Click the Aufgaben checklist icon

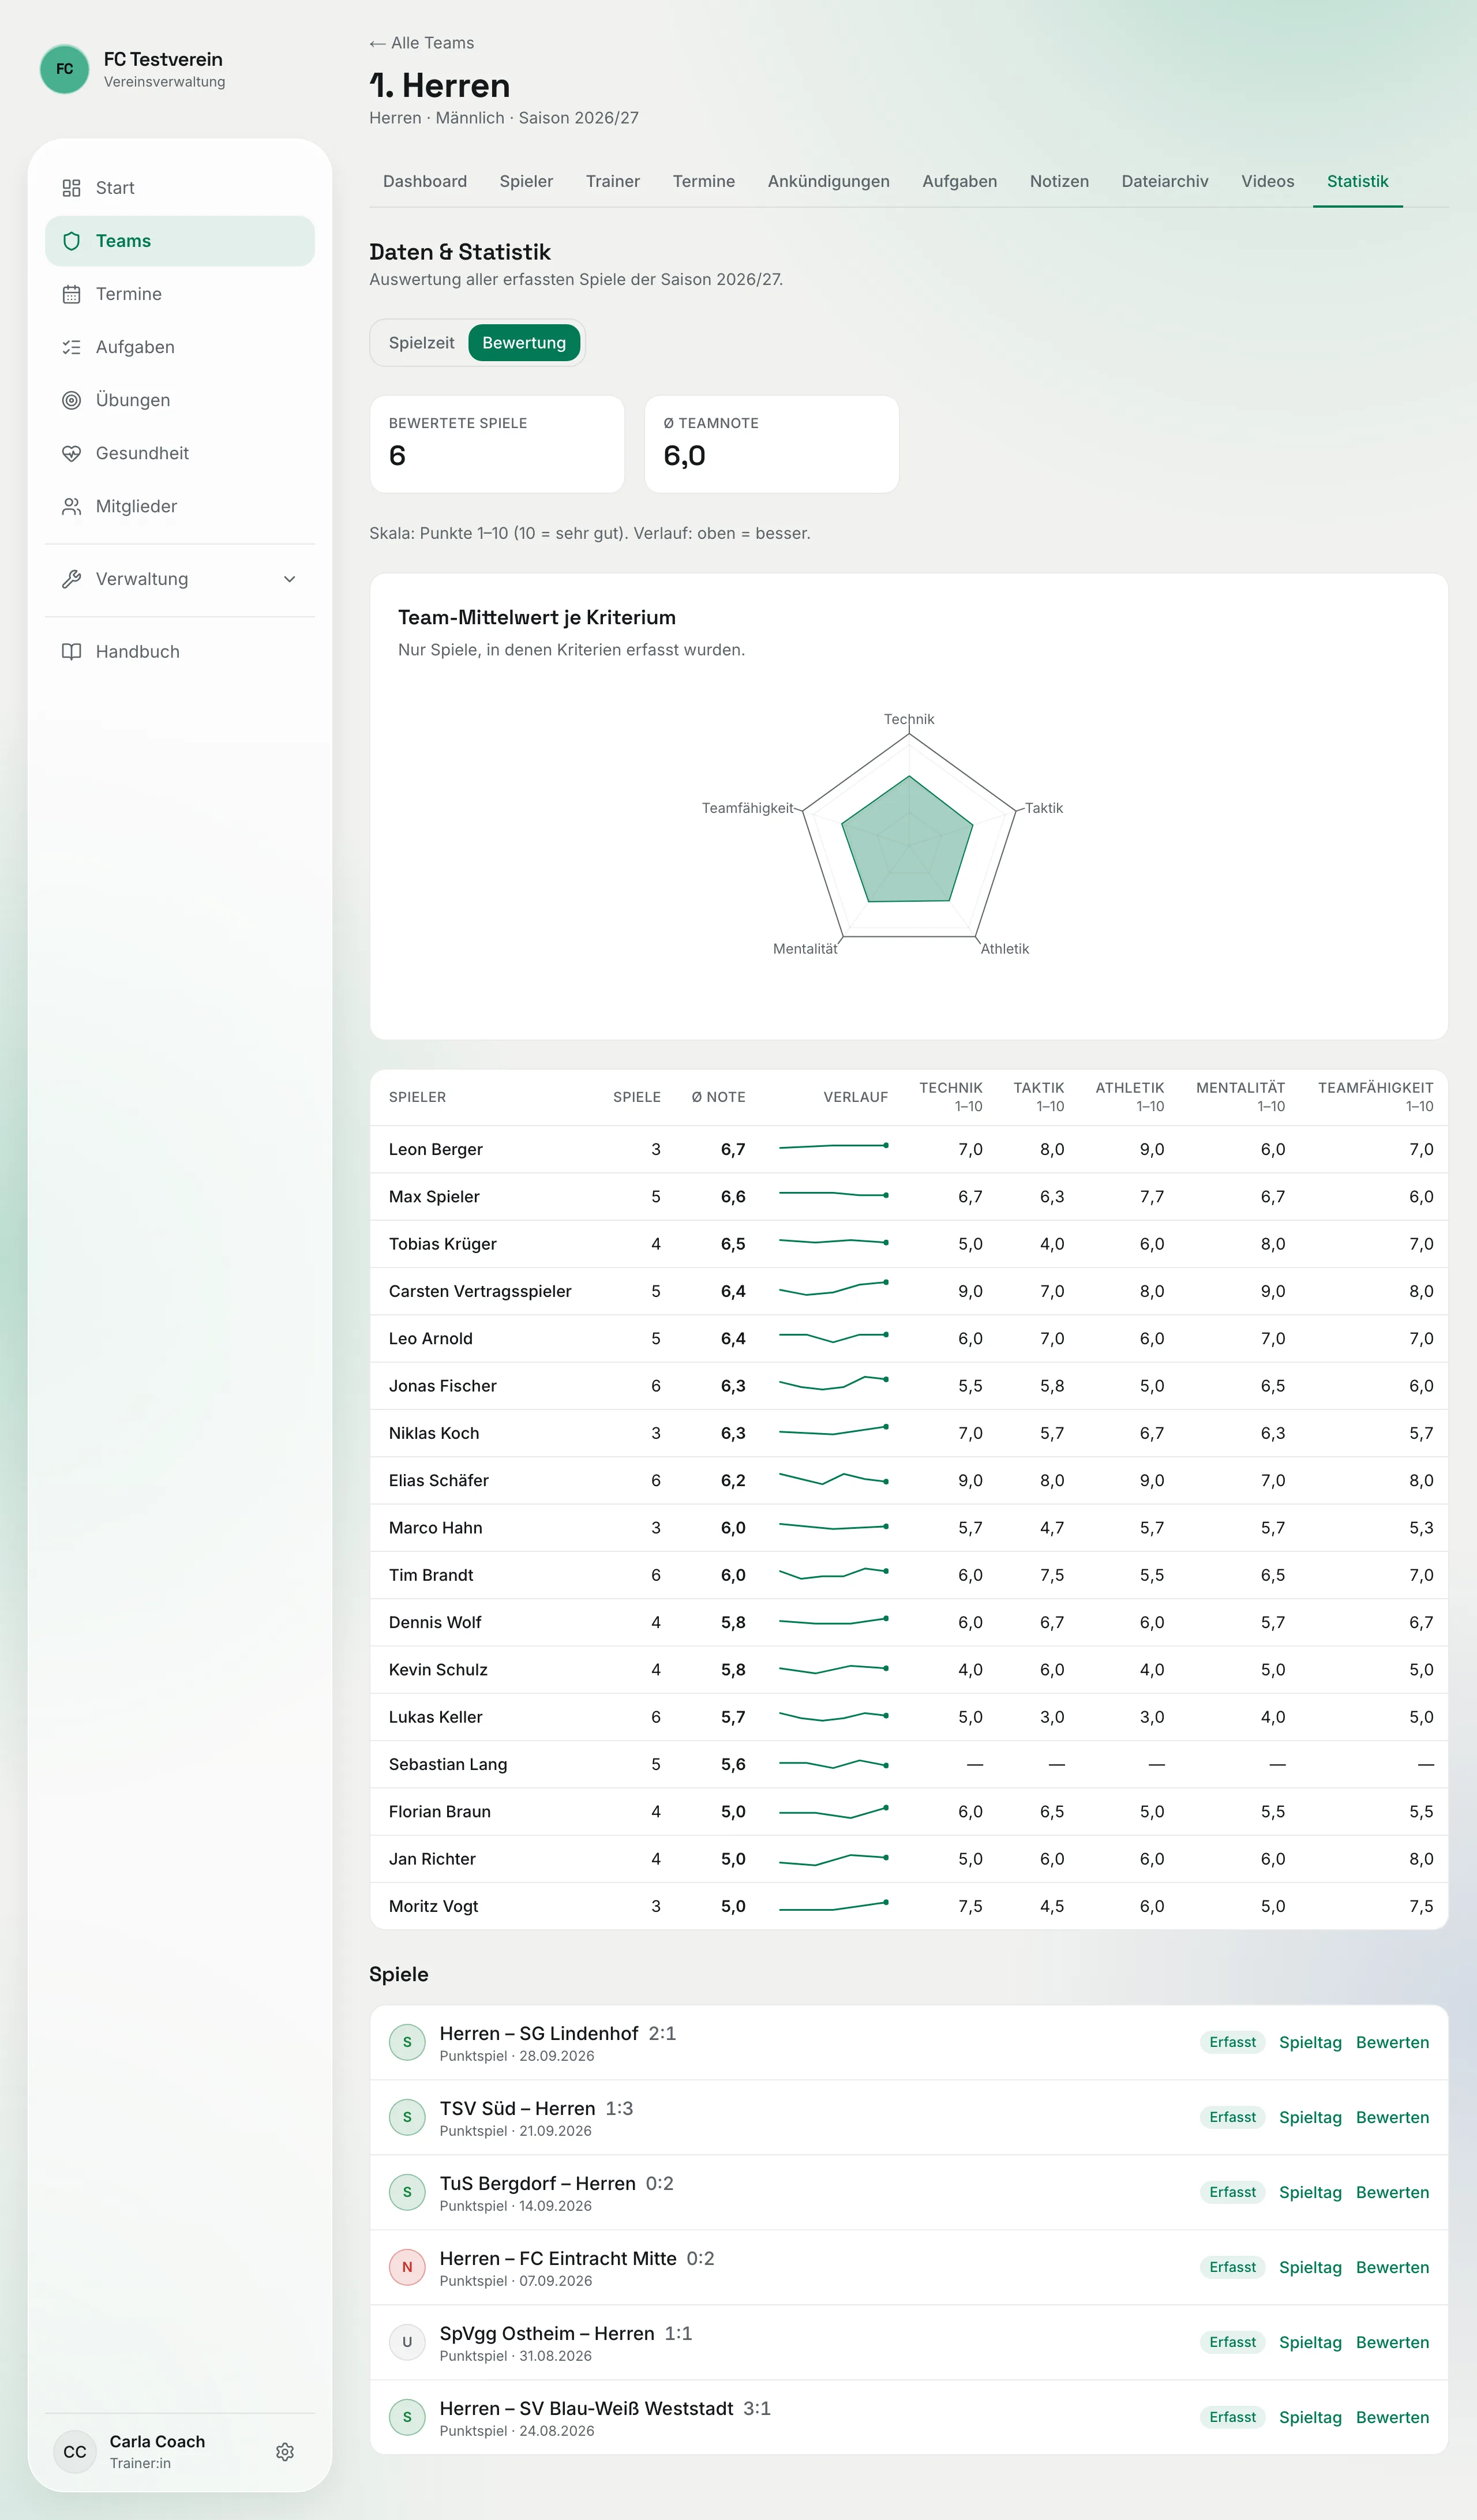click(71, 347)
